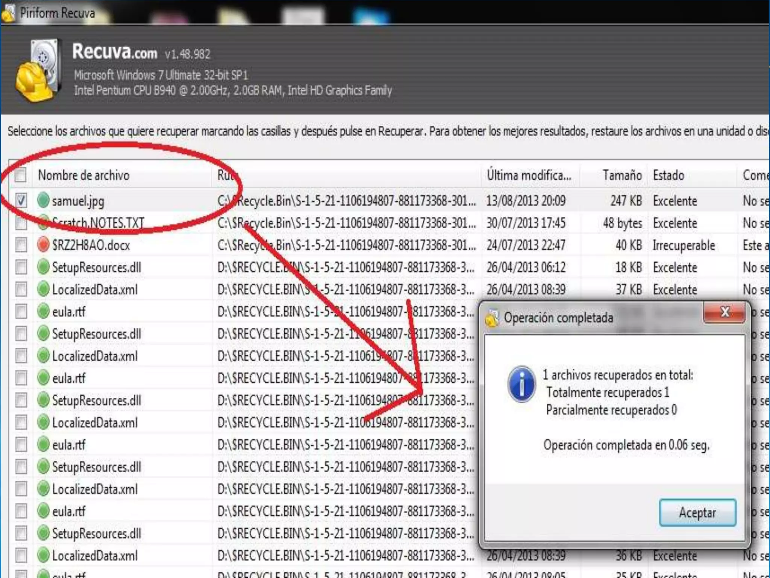Click the Piriform Recuva title bar icon
The image size is (770, 578).
tap(8, 14)
